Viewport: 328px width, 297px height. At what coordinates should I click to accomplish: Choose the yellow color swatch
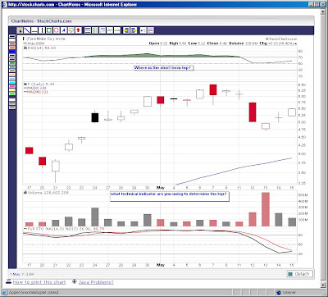12,90
